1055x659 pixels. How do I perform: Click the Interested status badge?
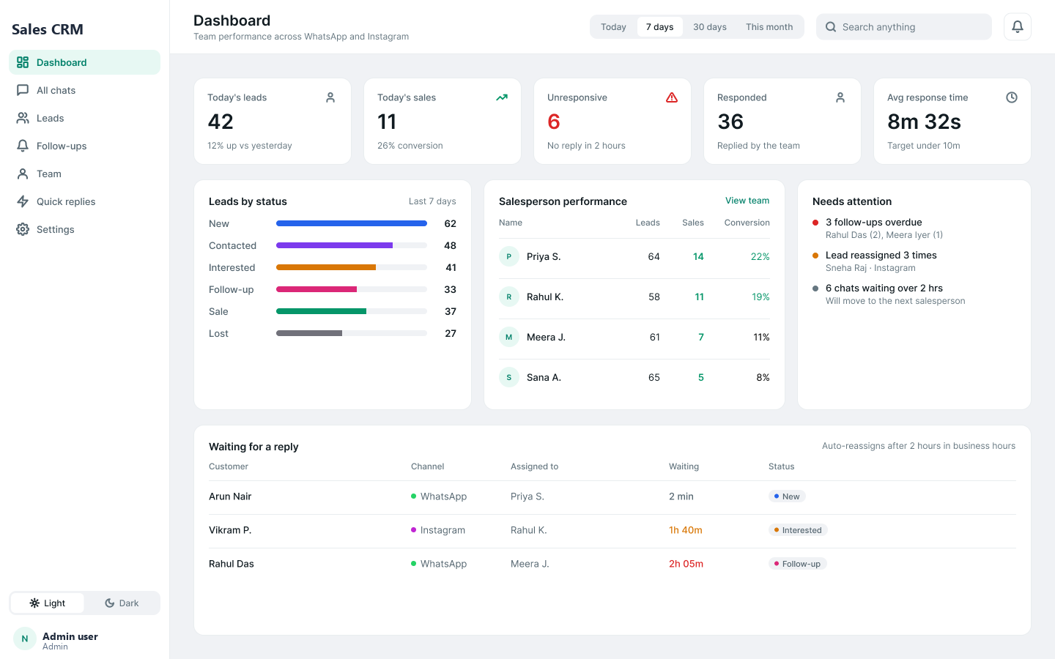(x=798, y=530)
